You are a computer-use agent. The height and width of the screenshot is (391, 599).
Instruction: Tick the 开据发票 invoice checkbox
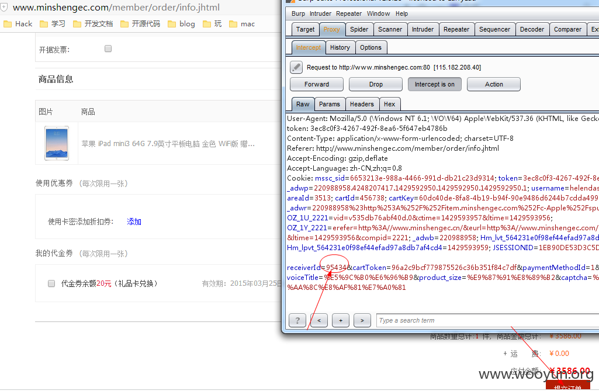pos(108,49)
